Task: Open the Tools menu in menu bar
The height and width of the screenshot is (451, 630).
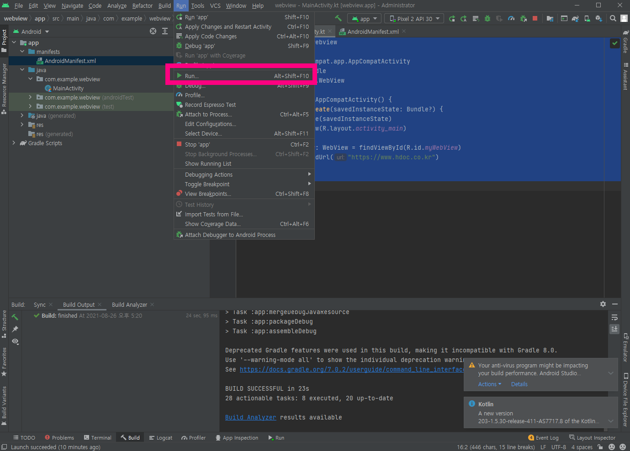Action: point(197,5)
